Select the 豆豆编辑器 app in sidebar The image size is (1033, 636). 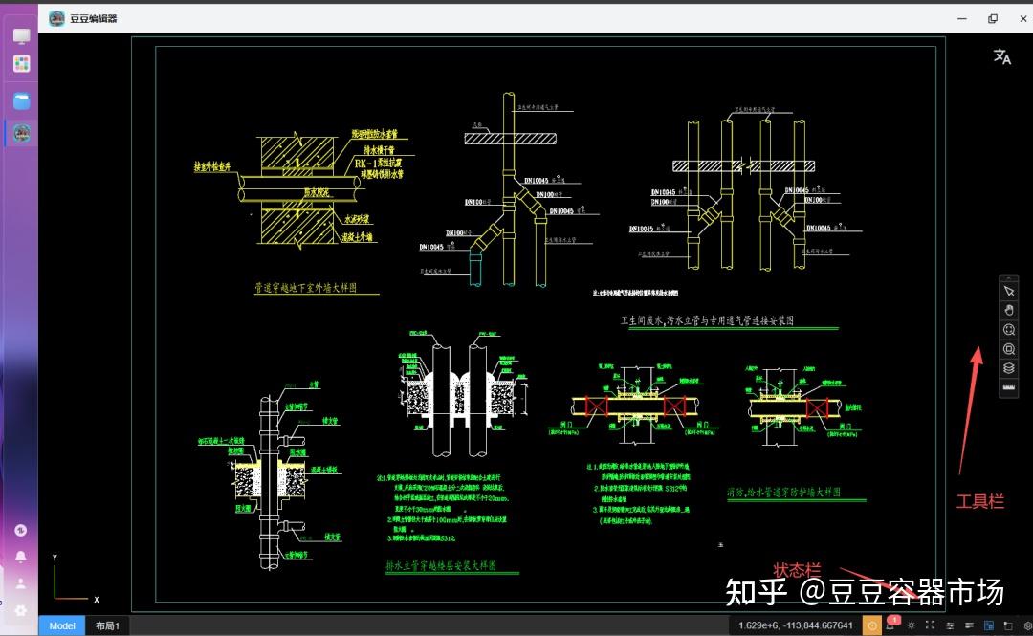22,133
